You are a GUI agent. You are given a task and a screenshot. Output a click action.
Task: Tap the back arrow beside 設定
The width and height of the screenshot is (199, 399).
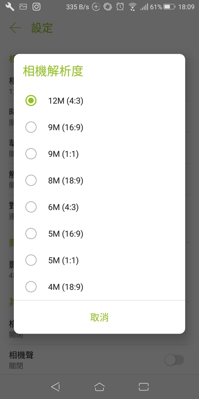coord(15,28)
